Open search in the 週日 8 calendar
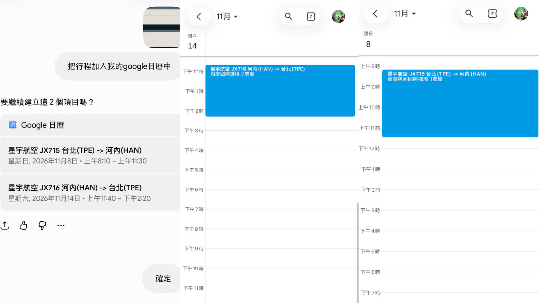The width and height of the screenshot is (539, 303). click(x=469, y=13)
